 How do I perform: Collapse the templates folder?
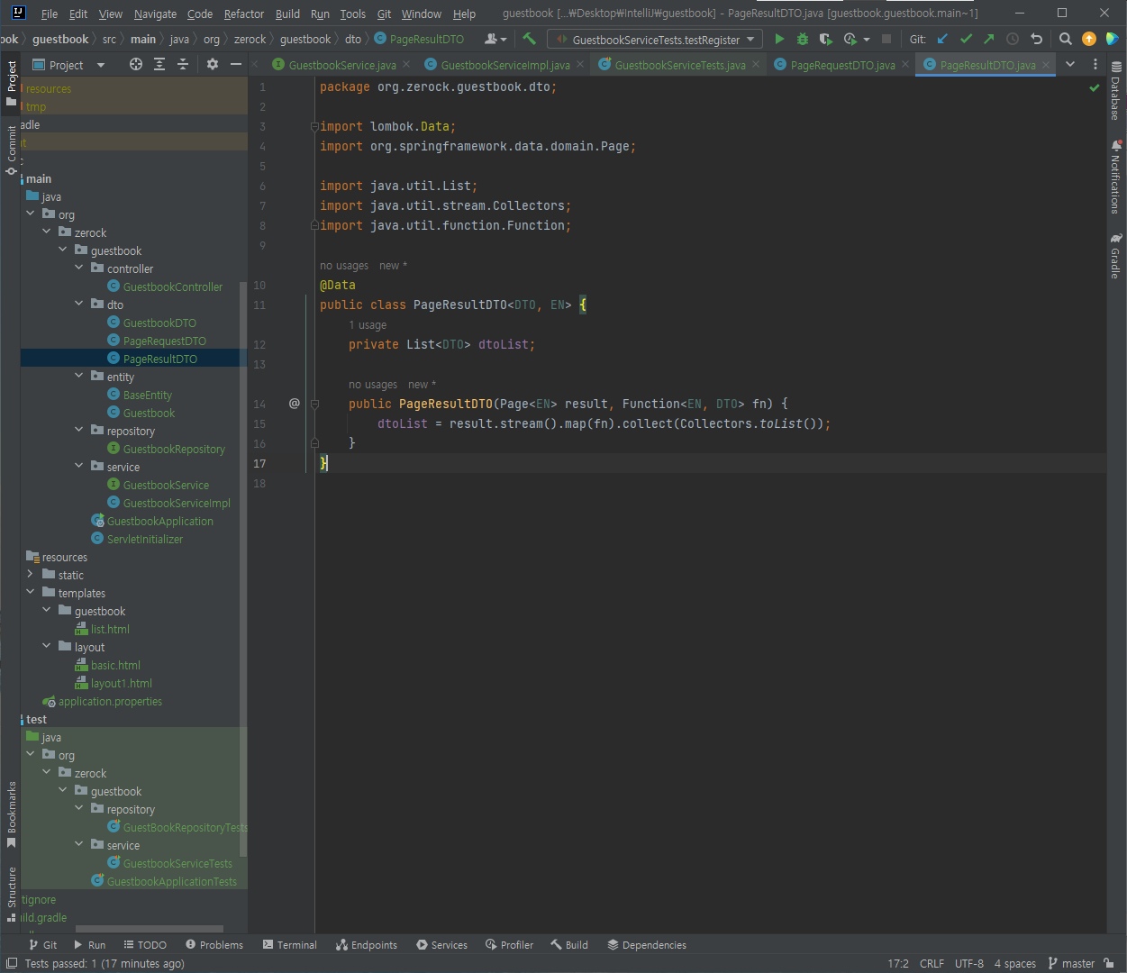click(31, 592)
